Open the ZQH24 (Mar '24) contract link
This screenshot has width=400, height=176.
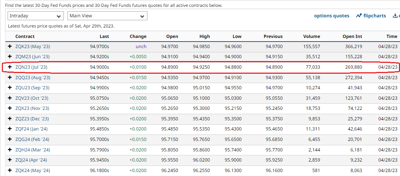(32, 150)
